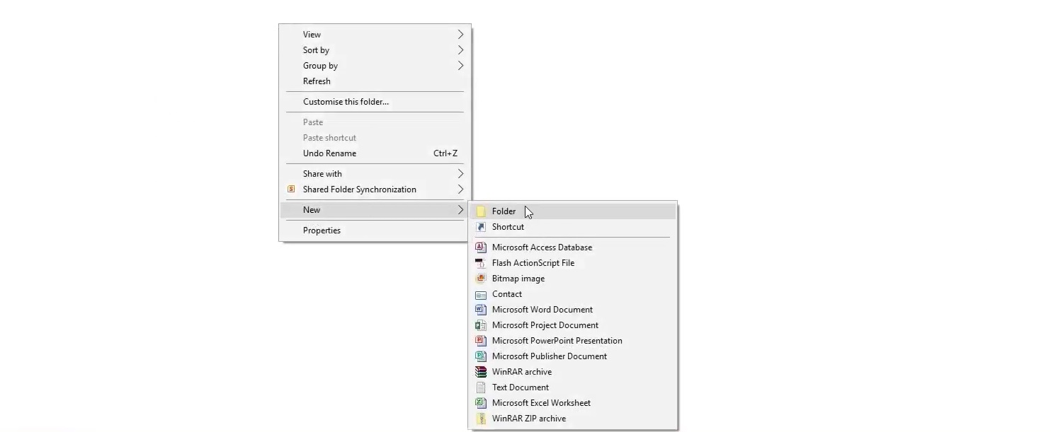Expand the View submenu arrow
Screen dimensions: 1051x432
[460, 34]
